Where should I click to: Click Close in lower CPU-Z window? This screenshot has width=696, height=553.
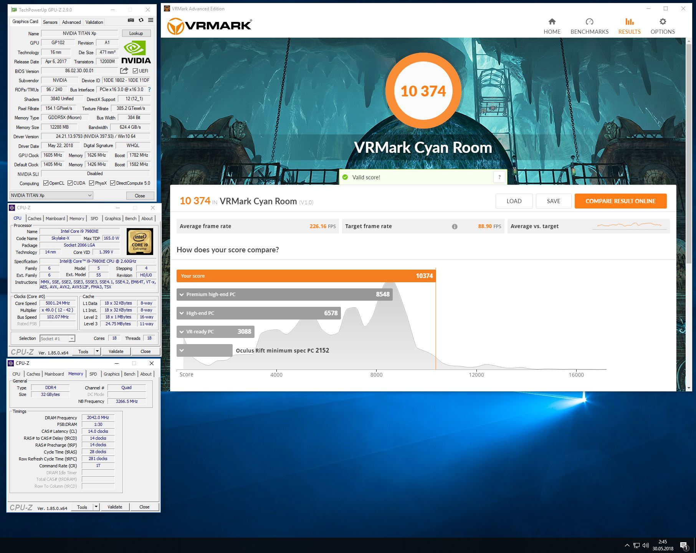pyautogui.click(x=144, y=507)
